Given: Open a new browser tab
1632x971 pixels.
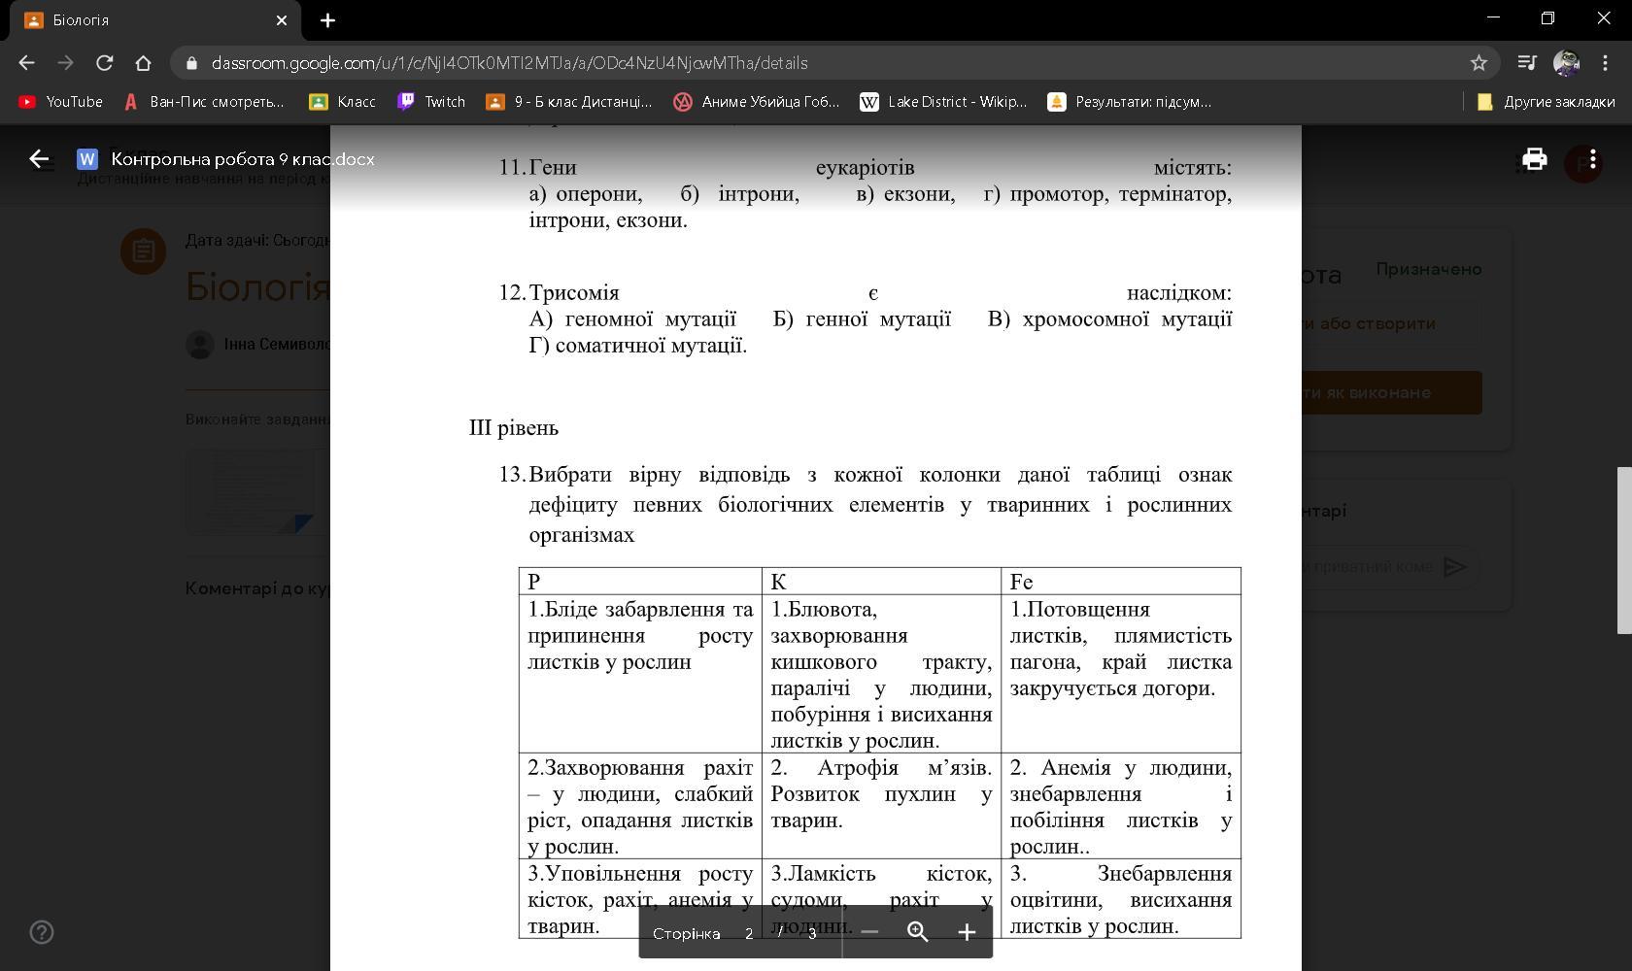Looking at the screenshot, I should coord(327,20).
